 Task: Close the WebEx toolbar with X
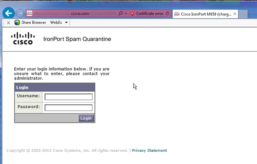[x=8, y=23]
